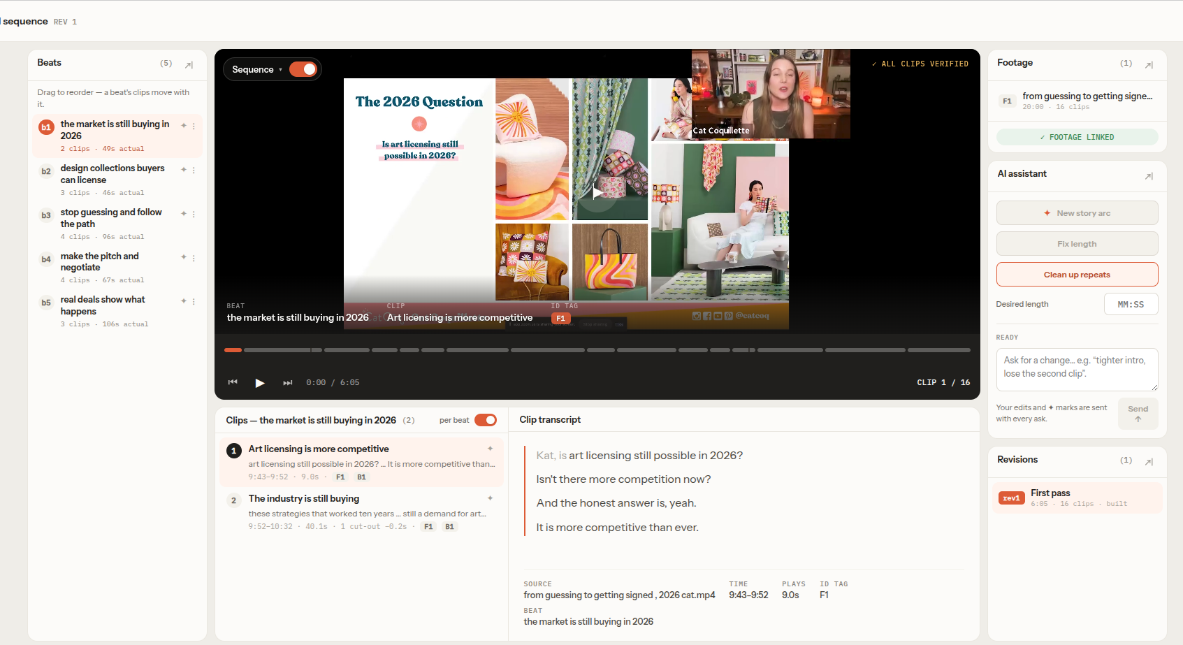Image resolution: width=1183 pixels, height=645 pixels.
Task: Skip to previous clip in player
Action: pyautogui.click(x=233, y=382)
